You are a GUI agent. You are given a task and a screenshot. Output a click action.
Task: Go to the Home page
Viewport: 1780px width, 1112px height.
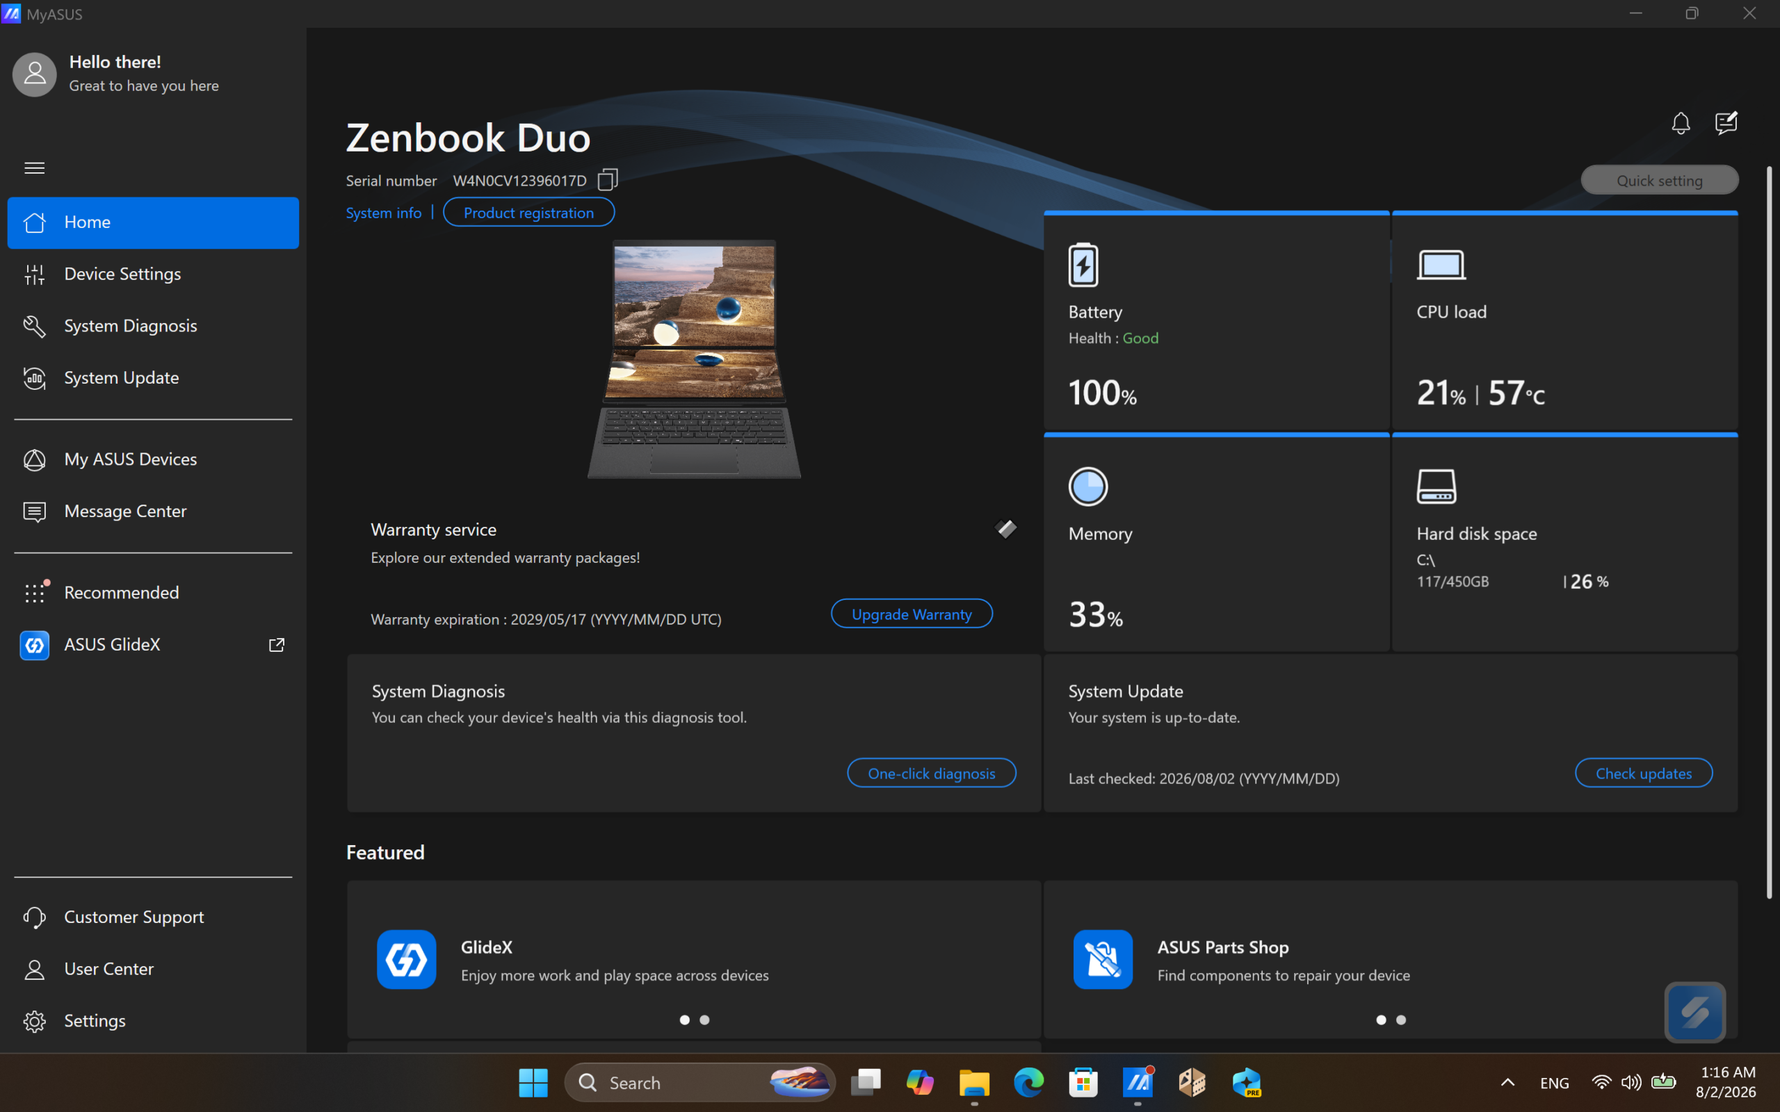pyautogui.click(x=153, y=222)
